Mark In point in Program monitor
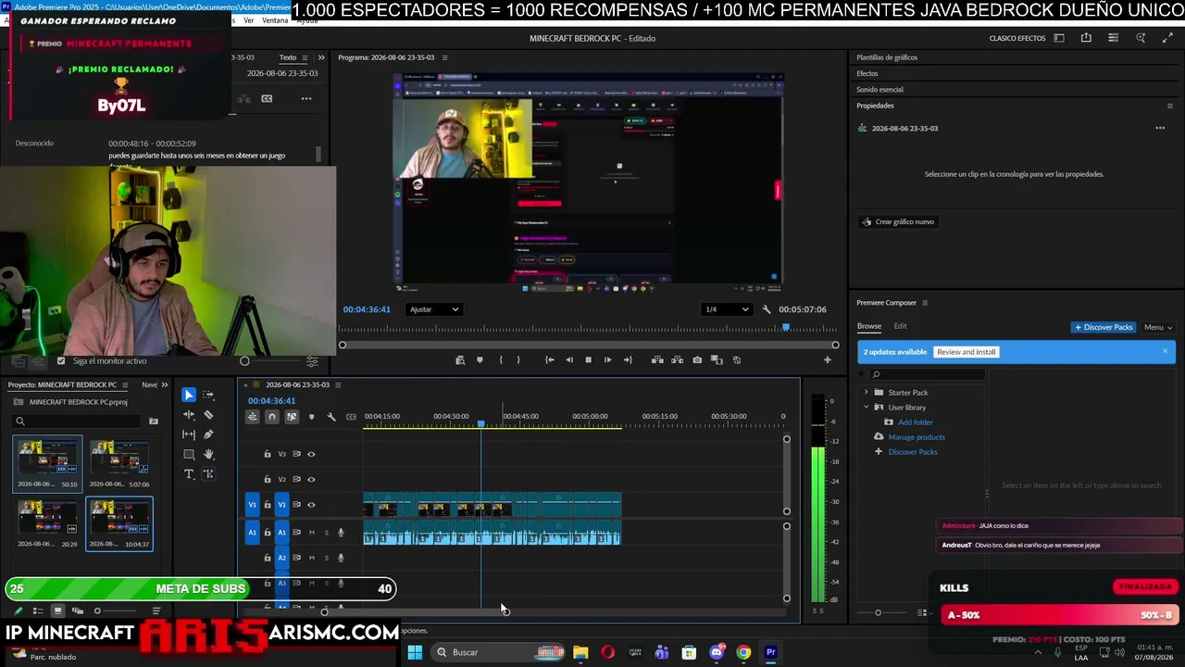Viewport: 1185px width, 667px height. click(x=500, y=360)
